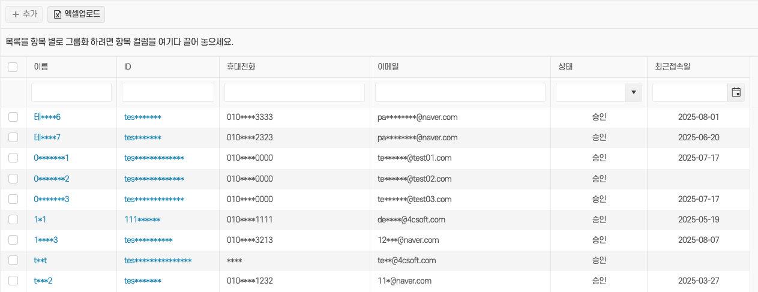Image resolution: width=758 pixels, height=292 pixels.
Task: Expand the 상태 filter dropdown arrow
Action: pos(633,92)
